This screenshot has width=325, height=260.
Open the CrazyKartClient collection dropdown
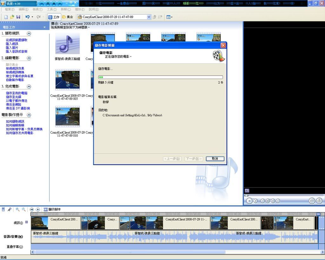point(149,17)
